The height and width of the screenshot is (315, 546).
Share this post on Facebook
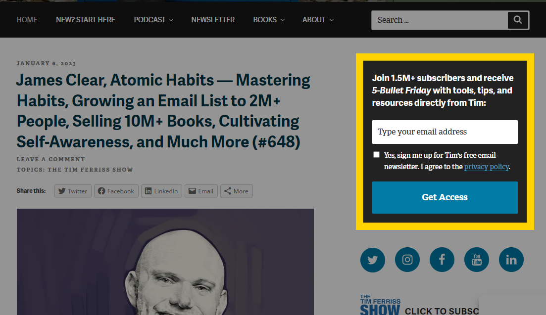(x=116, y=191)
